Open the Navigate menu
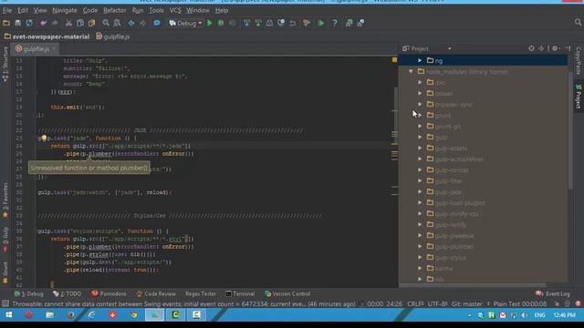 point(65,10)
